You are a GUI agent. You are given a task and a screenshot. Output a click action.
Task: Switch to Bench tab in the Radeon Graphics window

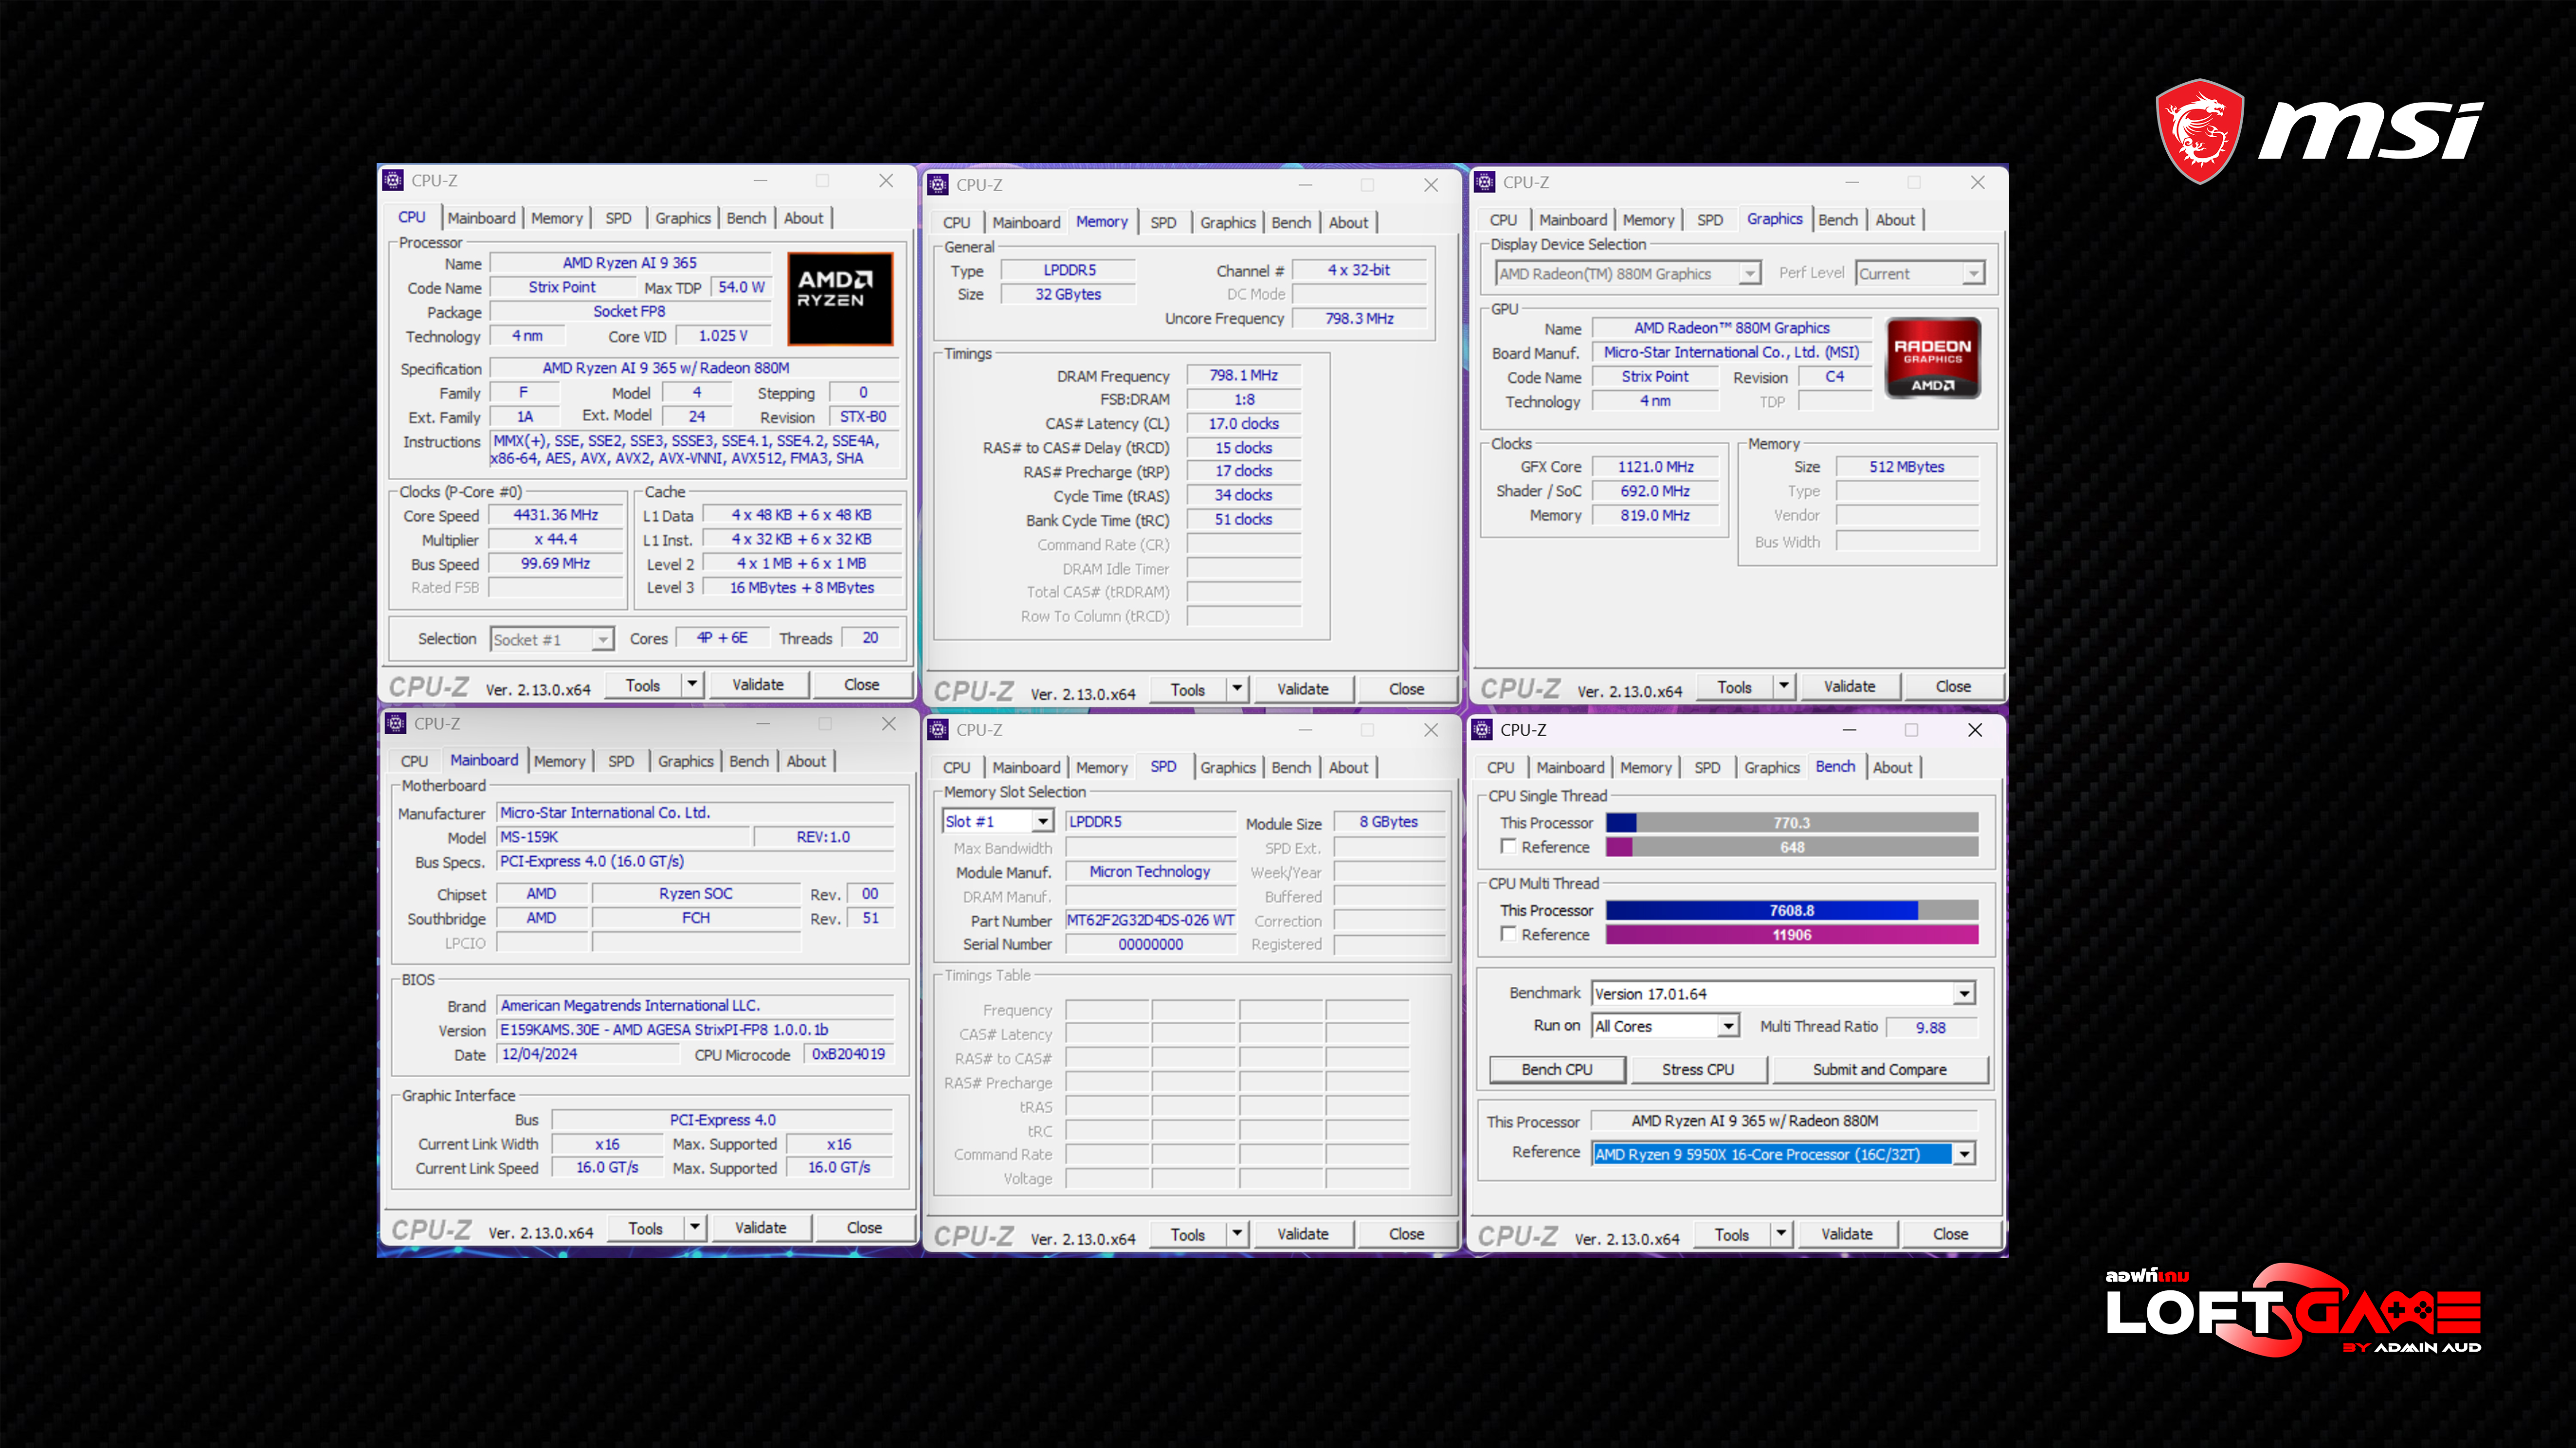1838,220
